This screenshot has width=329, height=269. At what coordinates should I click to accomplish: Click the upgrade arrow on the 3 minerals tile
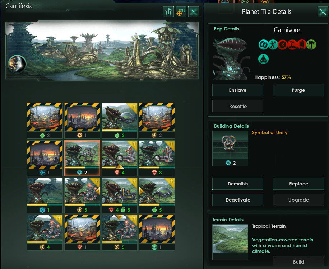point(171,144)
